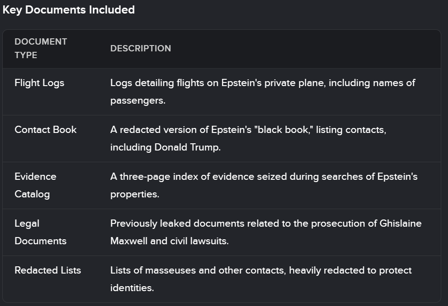Click the word 'properties' in Evidence row
The width and height of the screenshot is (448, 306).
coord(134,194)
